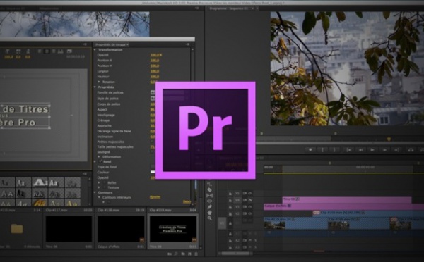This screenshot has width=424, height=262.
Task: Click the Opacité value in Transformation
Action: (x=155, y=55)
